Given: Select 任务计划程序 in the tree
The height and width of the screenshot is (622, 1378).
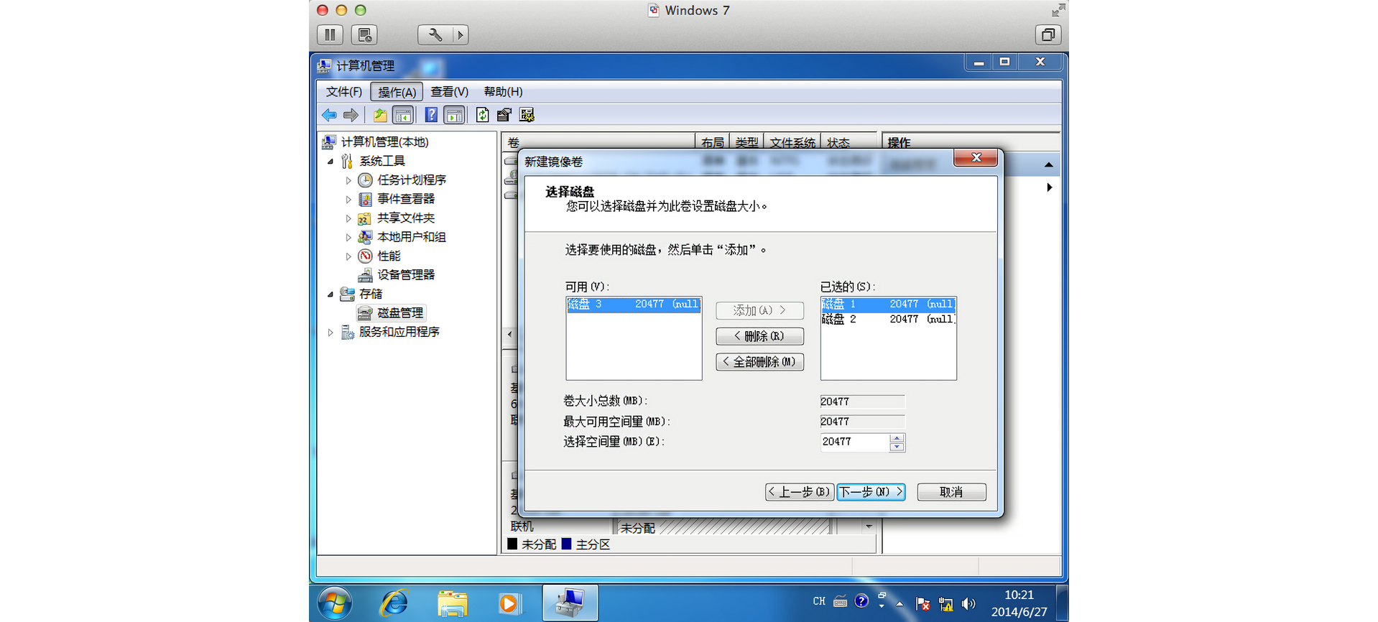Looking at the screenshot, I should point(412,180).
